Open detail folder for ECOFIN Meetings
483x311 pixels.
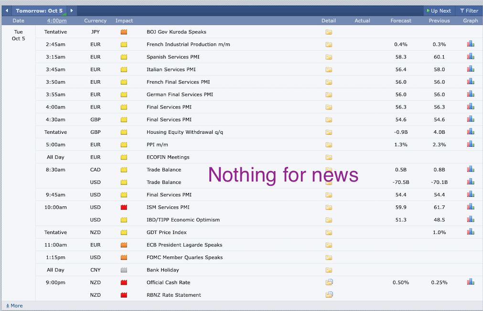pos(329,157)
